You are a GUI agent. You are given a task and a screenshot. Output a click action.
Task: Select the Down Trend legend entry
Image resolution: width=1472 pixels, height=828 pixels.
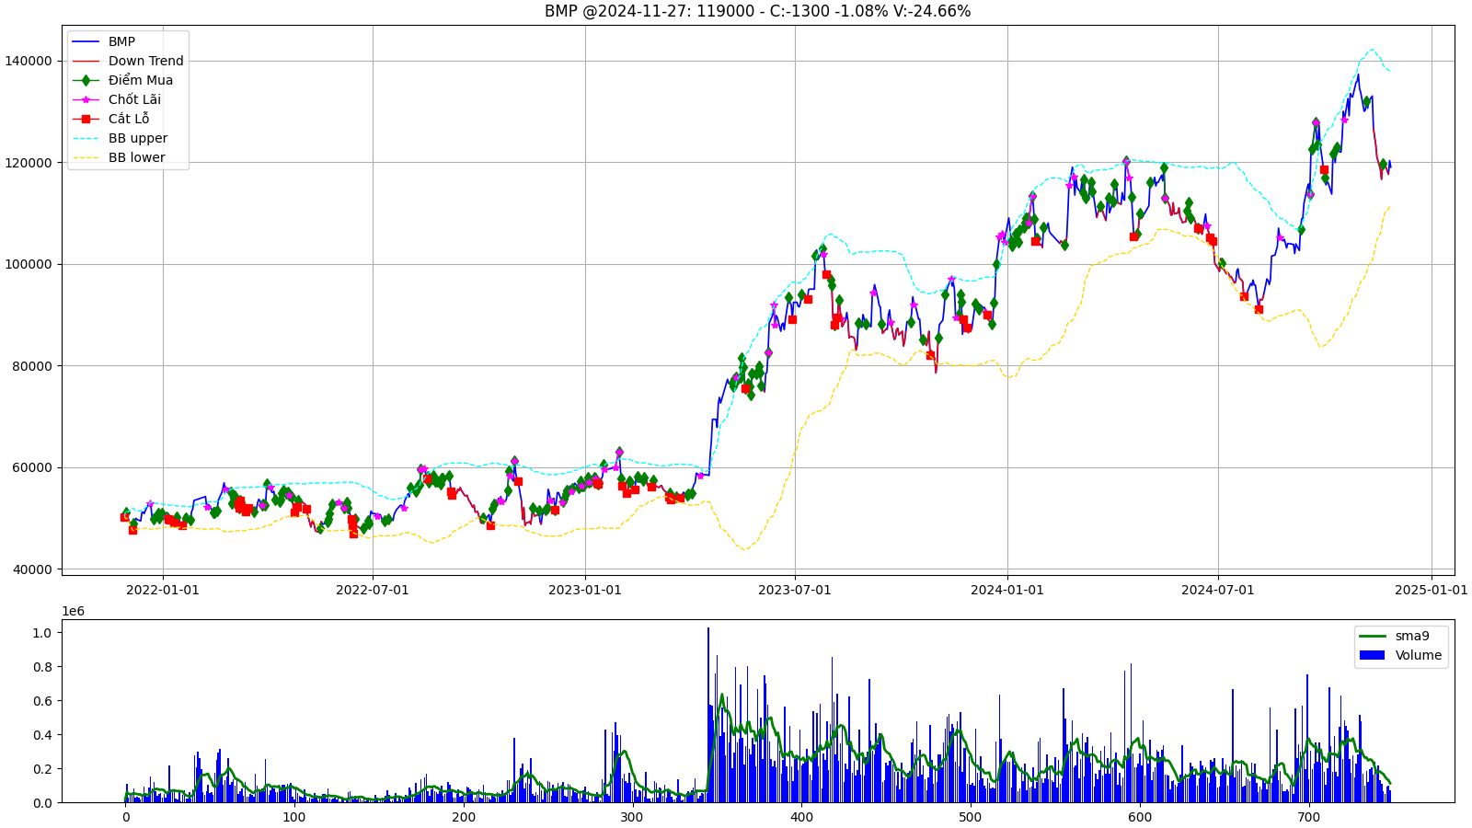pos(128,61)
